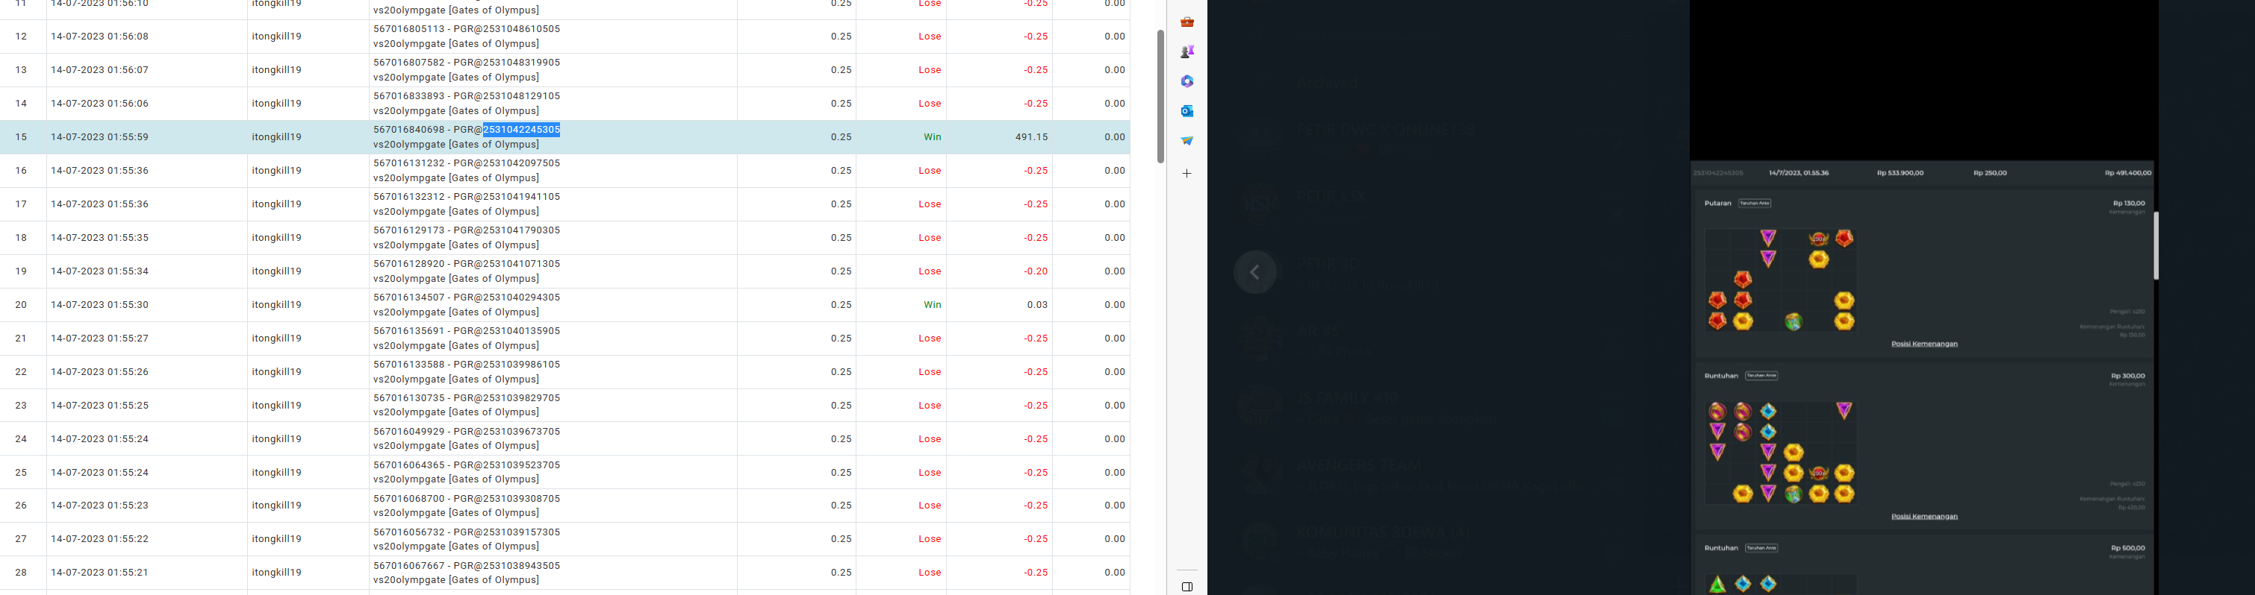Click Win result in row 20
The image size is (2255, 595).
933,305
